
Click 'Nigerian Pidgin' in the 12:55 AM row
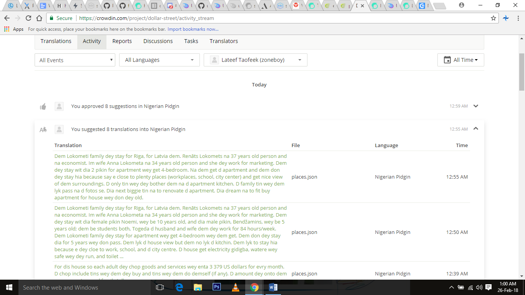coord(393,177)
